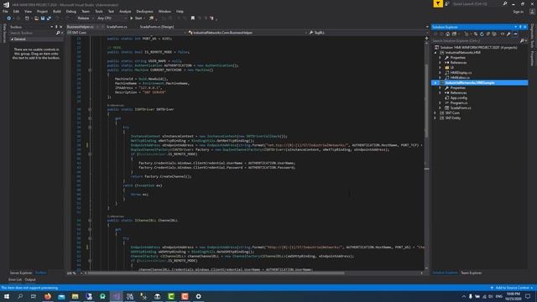Switch to the Server Explorer tab

pyautogui.click(x=21, y=273)
